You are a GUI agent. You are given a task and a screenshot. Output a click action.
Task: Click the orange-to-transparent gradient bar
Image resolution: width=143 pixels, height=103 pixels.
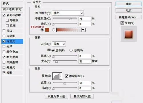pos(69,30)
